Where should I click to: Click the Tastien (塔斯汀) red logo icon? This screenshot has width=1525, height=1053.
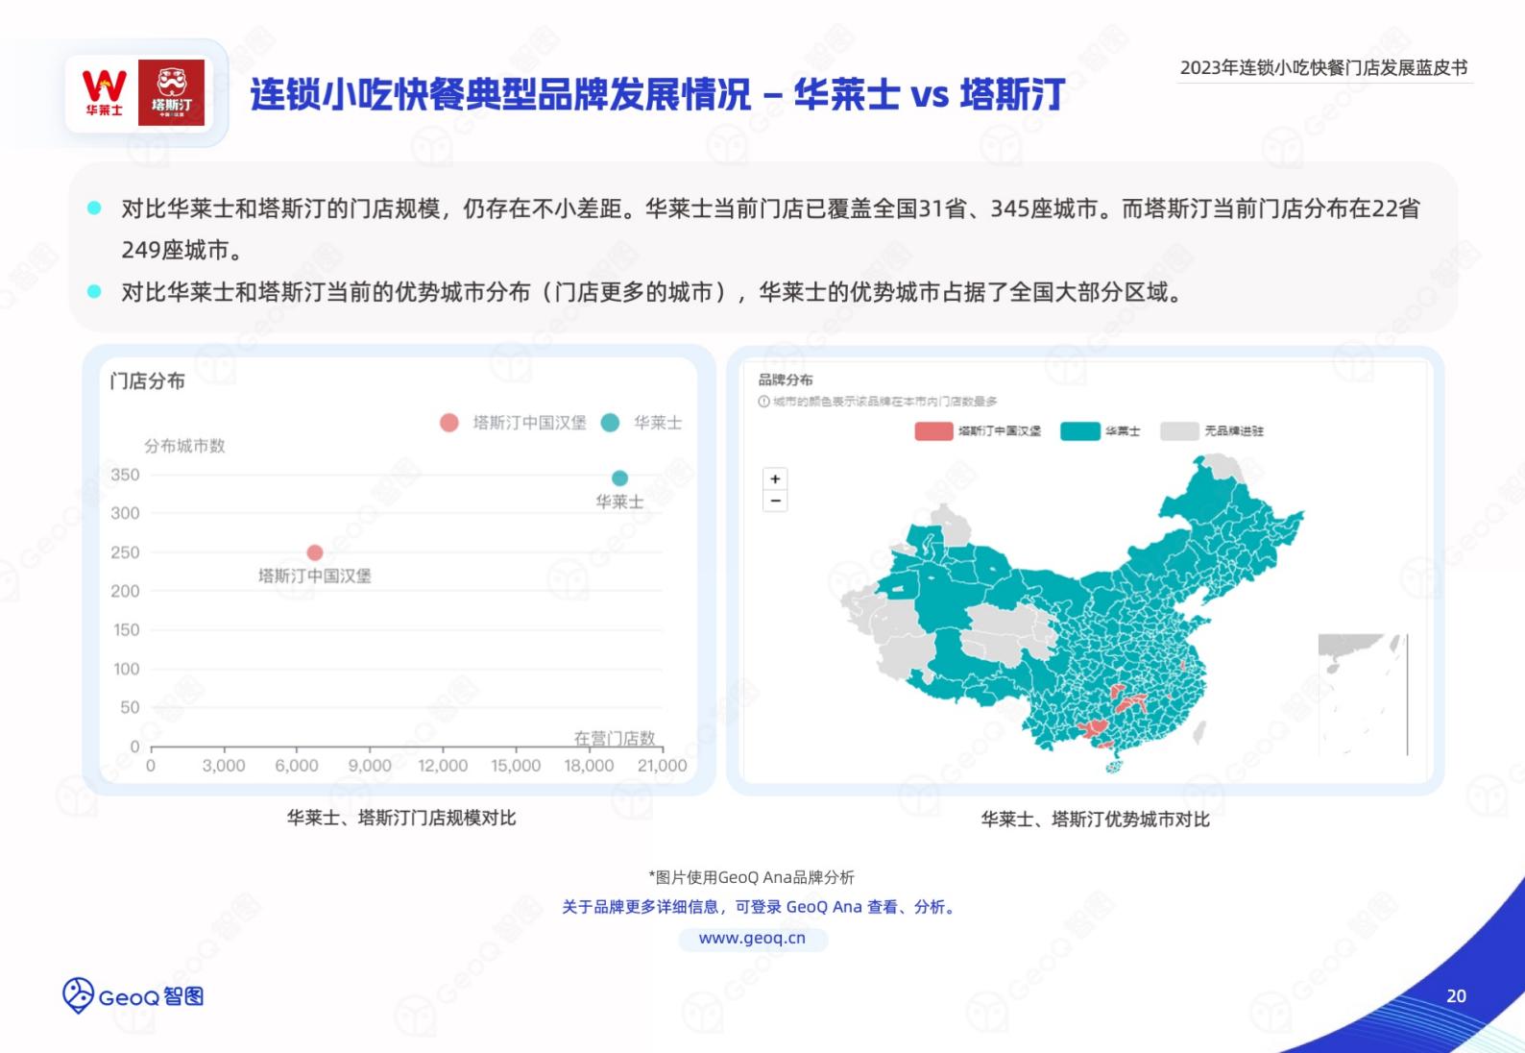pyautogui.click(x=172, y=92)
